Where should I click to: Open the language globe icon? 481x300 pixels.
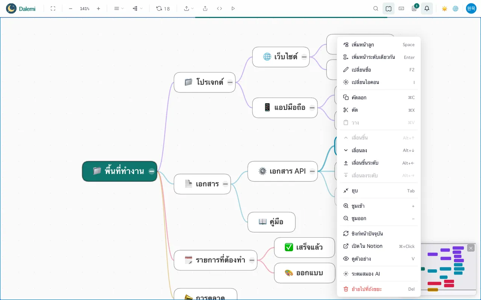(x=455, y=8)
